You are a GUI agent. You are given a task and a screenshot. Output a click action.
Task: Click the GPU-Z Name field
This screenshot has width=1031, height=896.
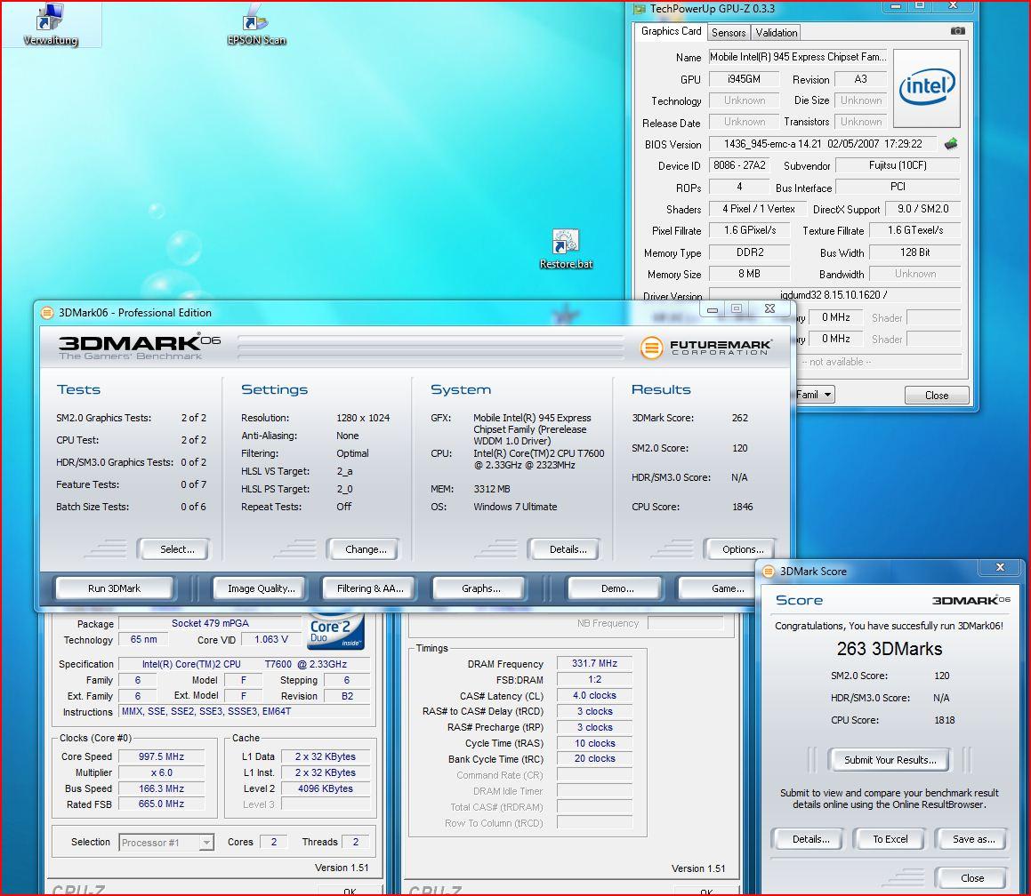tap(798, 57)
